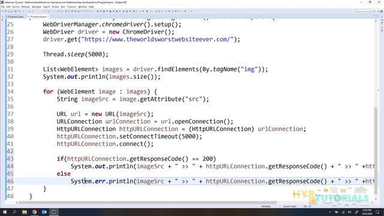Expand the New toolbar dropdown arrow
Screen dimensions: 384x216
5,11
